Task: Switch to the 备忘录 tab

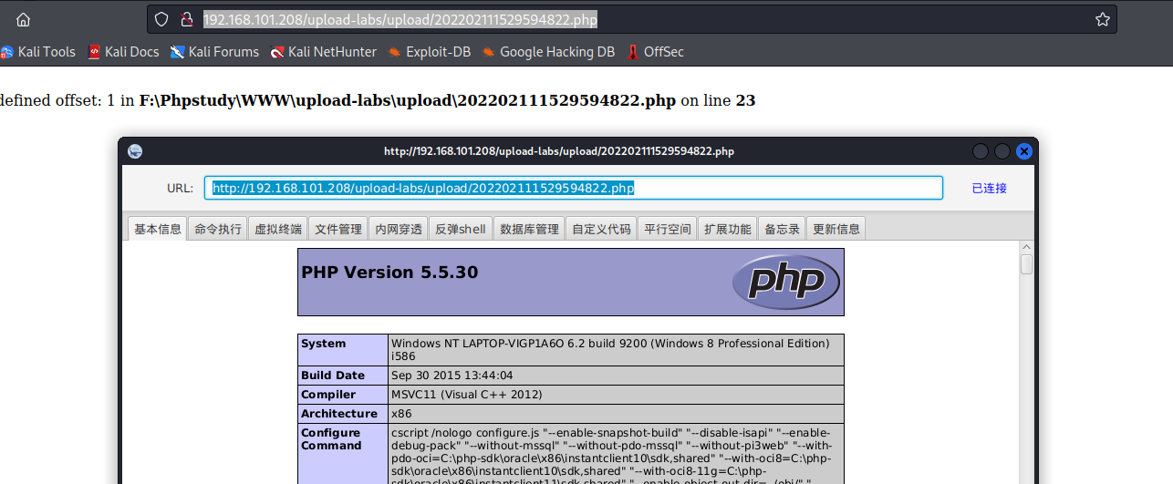Action: point(783,229)
